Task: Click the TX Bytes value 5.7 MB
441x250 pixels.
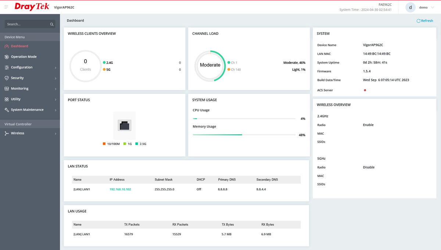Action: click(x=227, y=234)
